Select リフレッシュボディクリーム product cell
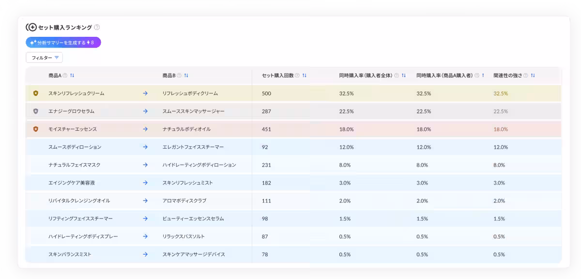581x279 pixels. [x=190, y=93]
